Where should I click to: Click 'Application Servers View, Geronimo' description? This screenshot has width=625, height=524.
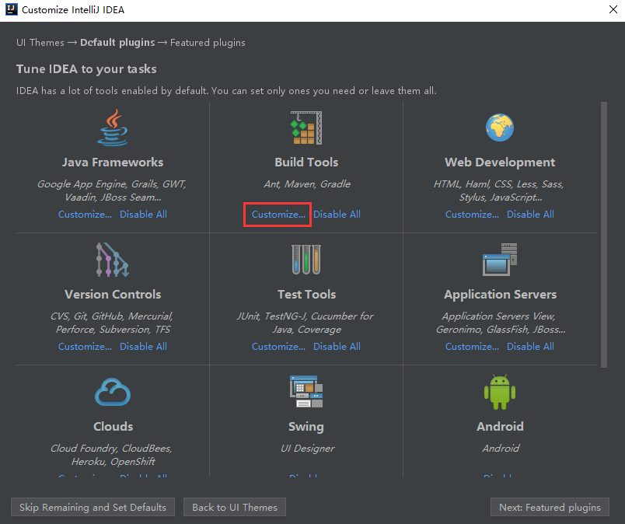coord(501,323)
